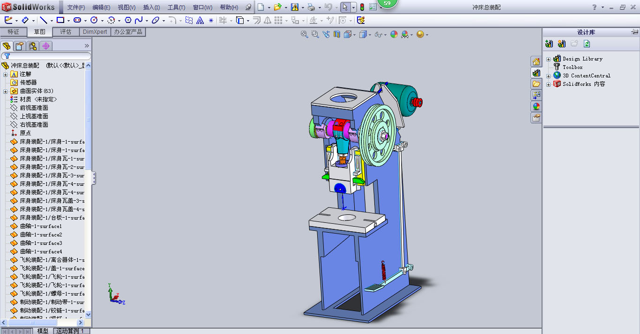Pick the Corner Rectangle sketch tool
Viewport: 640px width, 334px height.
pyautogui.click(x=60, y=20)
